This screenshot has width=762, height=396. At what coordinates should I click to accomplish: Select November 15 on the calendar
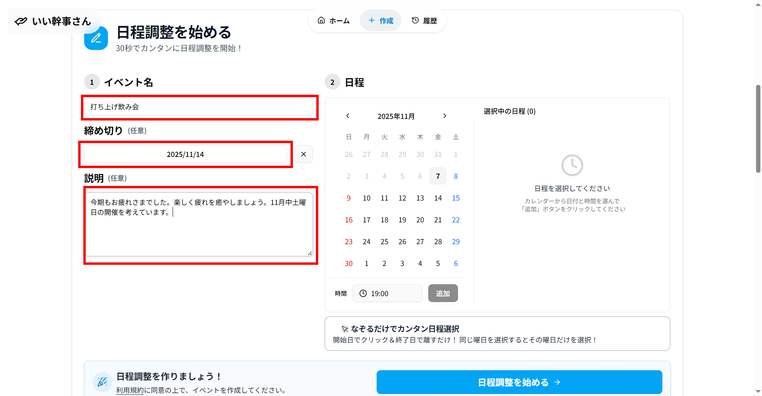point(456,198)
